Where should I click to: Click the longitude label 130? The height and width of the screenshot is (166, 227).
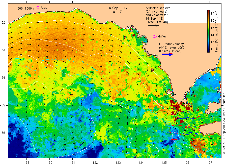49,163
